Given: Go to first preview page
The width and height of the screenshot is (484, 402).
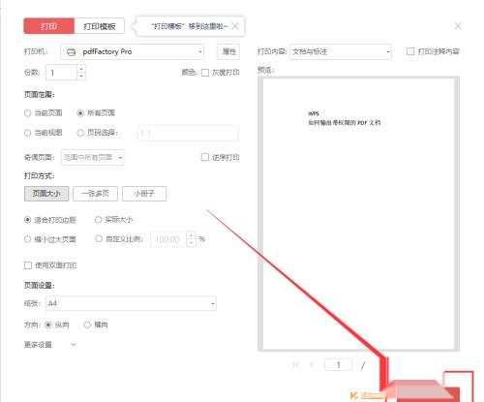Looking at the screenshot, I should tap(295, 365).
